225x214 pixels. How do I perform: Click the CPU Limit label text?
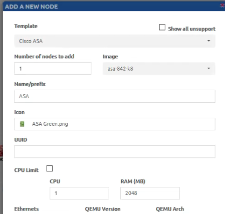(x=27, y=170)
